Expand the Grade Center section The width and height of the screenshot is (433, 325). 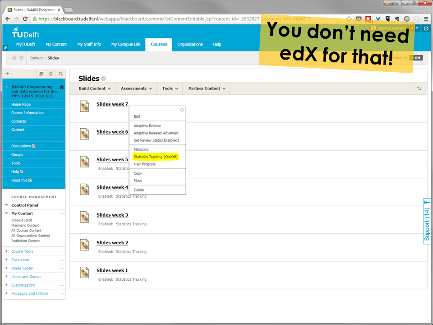point(22,268)
